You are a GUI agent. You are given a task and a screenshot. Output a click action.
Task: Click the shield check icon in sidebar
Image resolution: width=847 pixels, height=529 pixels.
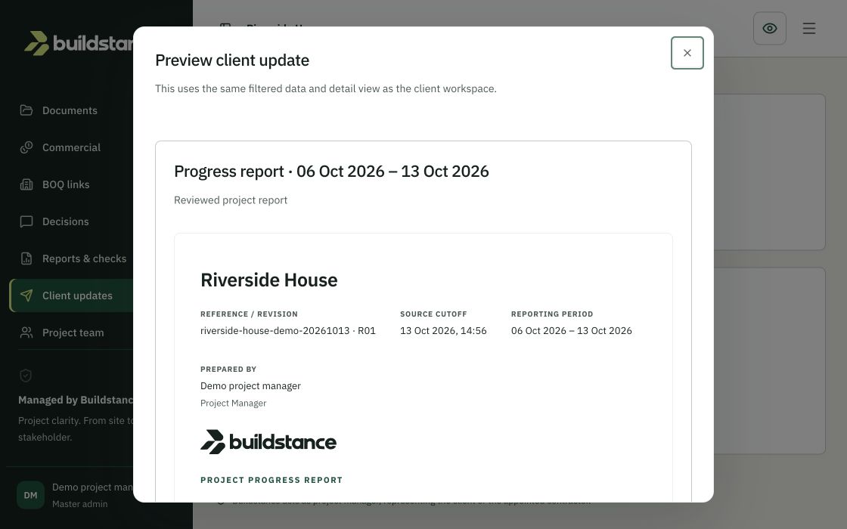(x=26, y=375)
